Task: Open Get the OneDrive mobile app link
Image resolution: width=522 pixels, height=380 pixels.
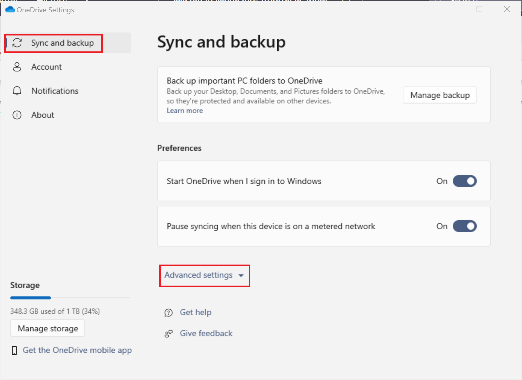Action: point(77,350)
